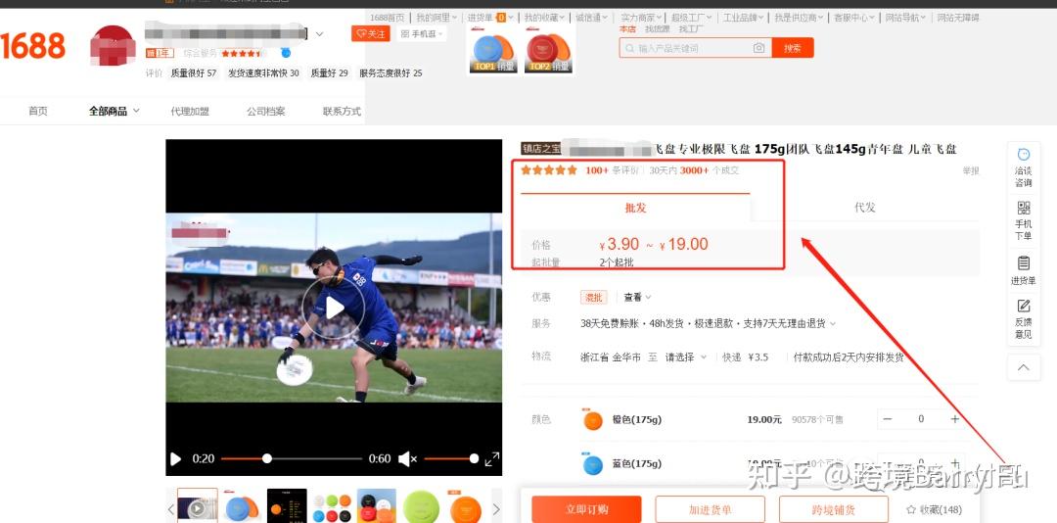Expand the 我的阿里 top menu
This screenshot has width=1057, height=523.
[437, 18]
